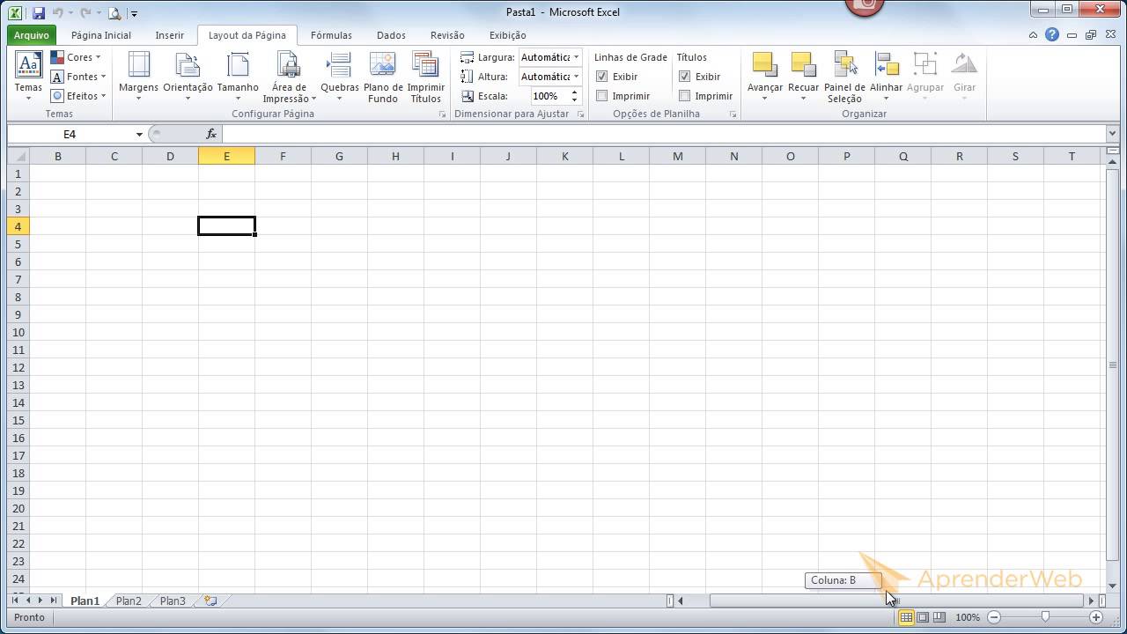This screenshot has width=1127, height=634.
Task: Switch to Page Layout view in status bar
Action: click(923, 617)
